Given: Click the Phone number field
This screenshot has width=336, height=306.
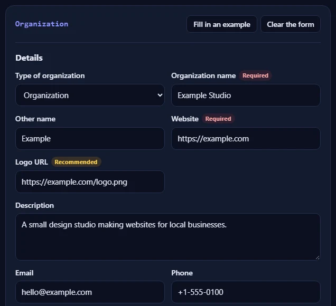Looking at the screenshot, I should pyautogui.click(x=246, y=292).
